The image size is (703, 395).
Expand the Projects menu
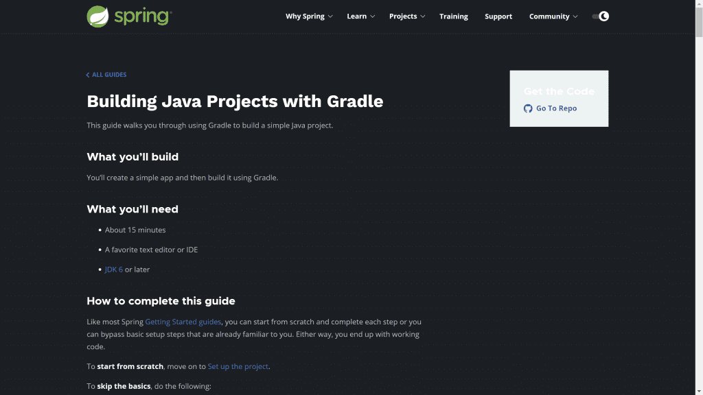[x=407, y=16]
